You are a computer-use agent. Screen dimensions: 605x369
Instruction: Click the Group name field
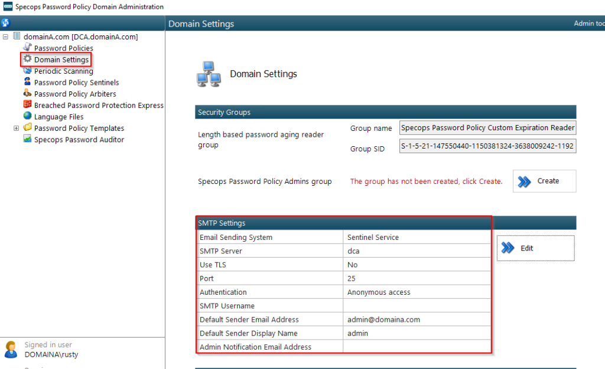[487, 128]
